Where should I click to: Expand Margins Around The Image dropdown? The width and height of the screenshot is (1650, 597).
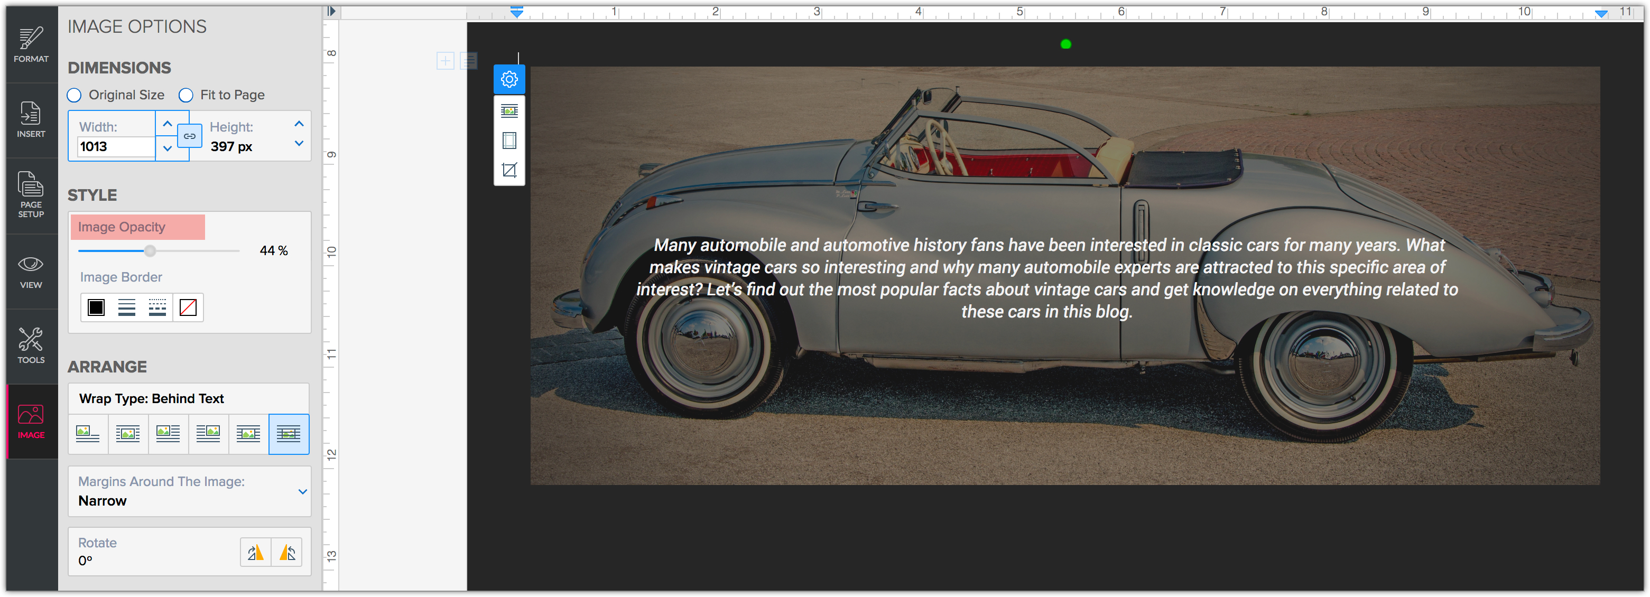pos(302,491)
